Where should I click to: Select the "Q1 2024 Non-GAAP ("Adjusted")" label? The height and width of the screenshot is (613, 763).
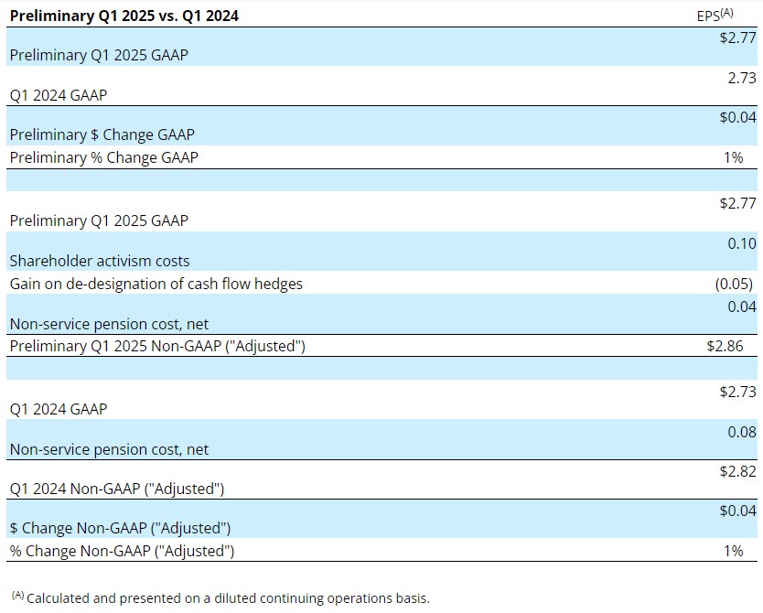(x=117, y=489)
